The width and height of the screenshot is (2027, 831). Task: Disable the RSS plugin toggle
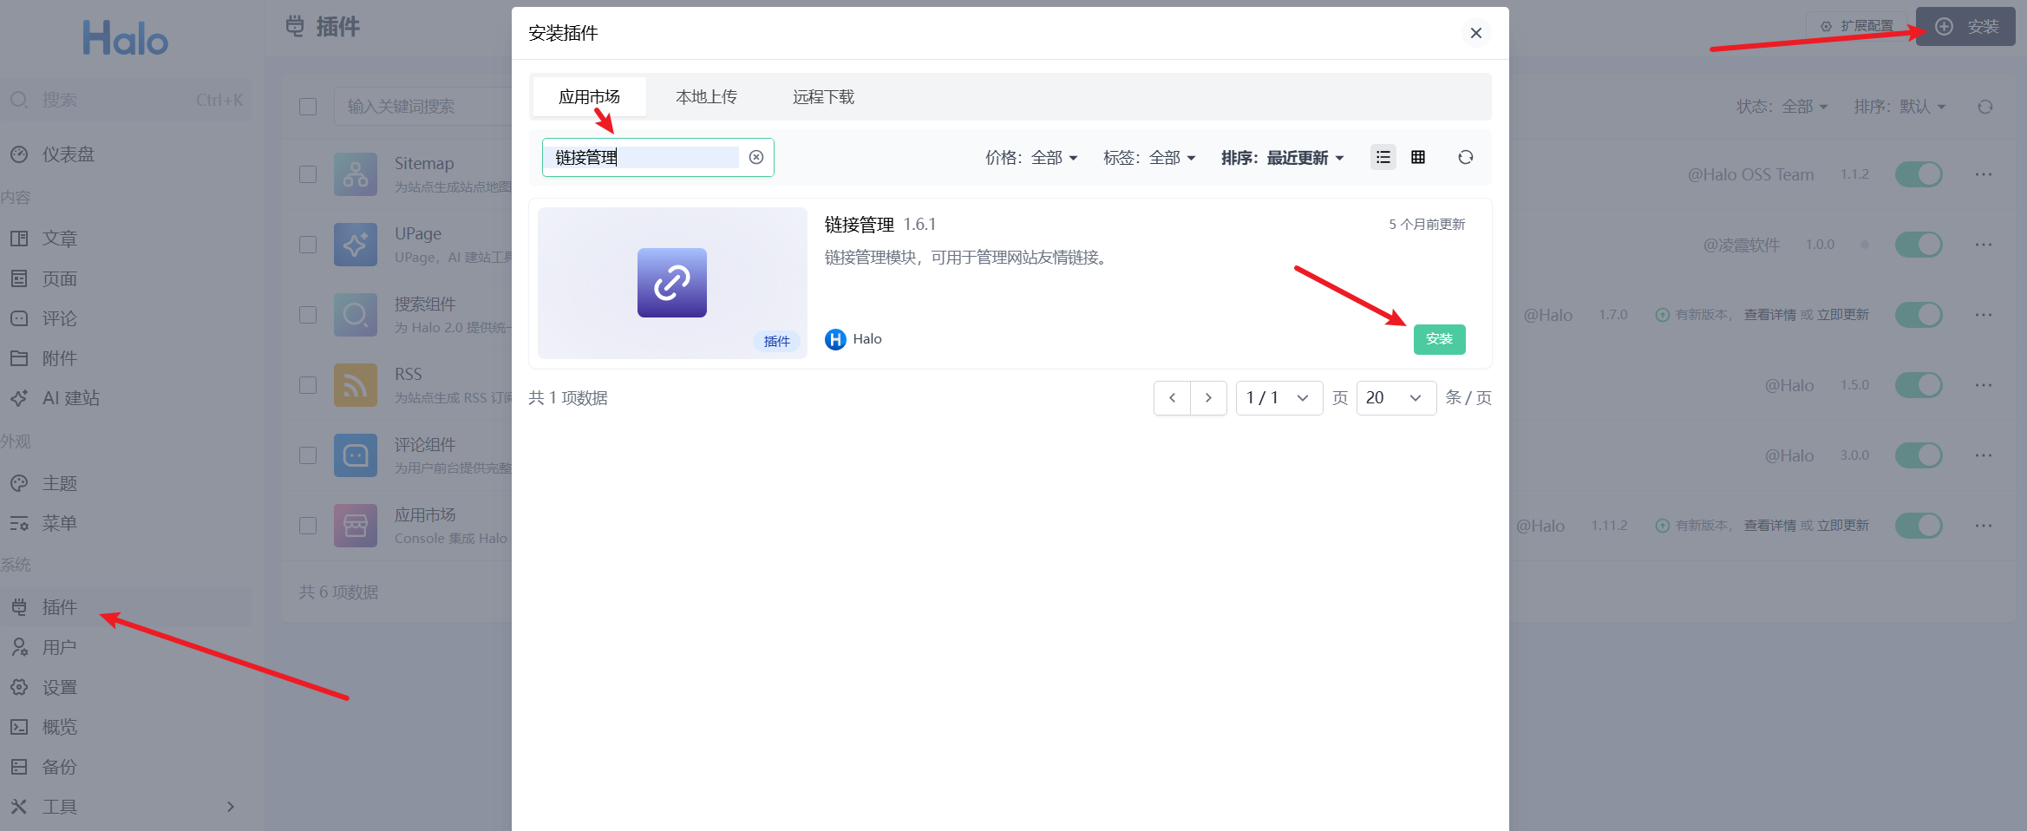pos(1918,385)
